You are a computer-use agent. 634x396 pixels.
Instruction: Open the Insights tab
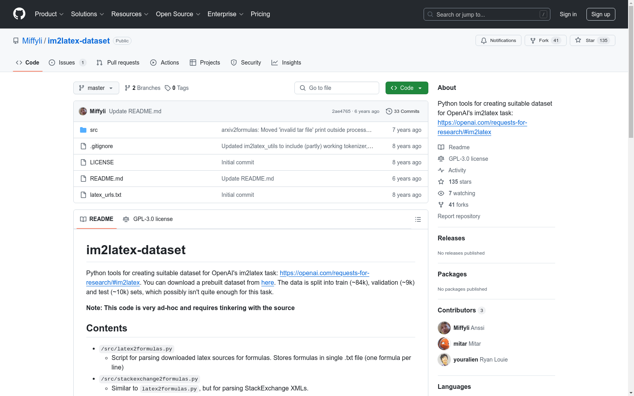pos(286,63)
